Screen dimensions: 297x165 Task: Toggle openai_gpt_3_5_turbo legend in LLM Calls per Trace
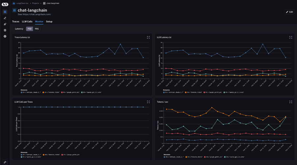[x=31, y=157]
